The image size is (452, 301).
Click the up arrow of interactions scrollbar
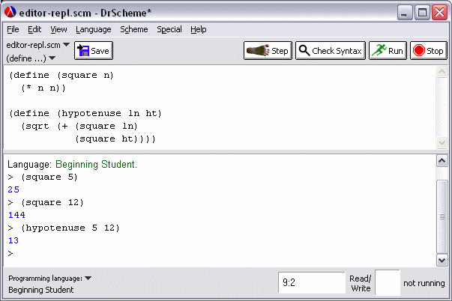coord(442,161)
